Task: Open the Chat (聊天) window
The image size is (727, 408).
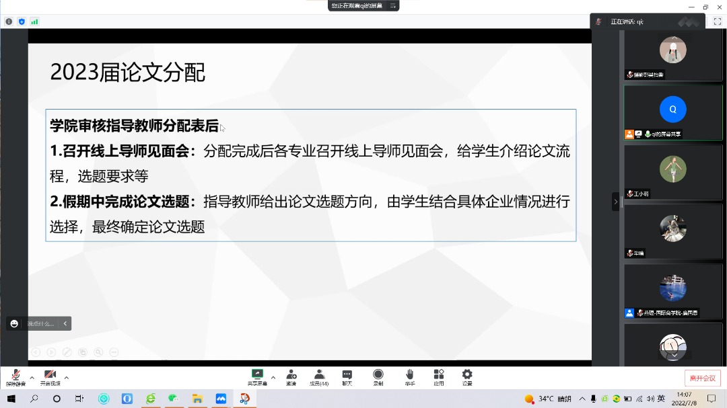Action: [347, 377]
